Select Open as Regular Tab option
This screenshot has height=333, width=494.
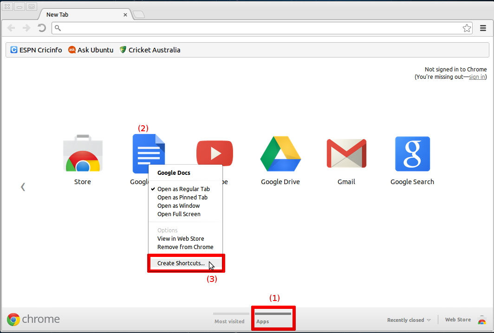(185, 189)
